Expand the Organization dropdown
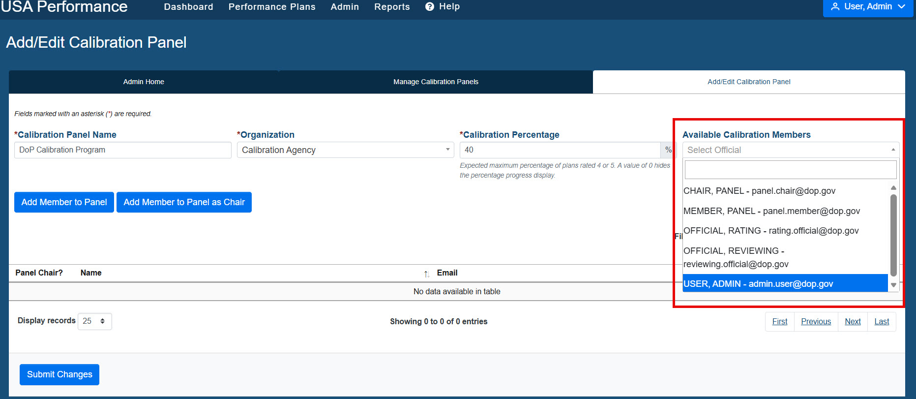The height and width of the screenshot is (399, 916). (345, 150)
